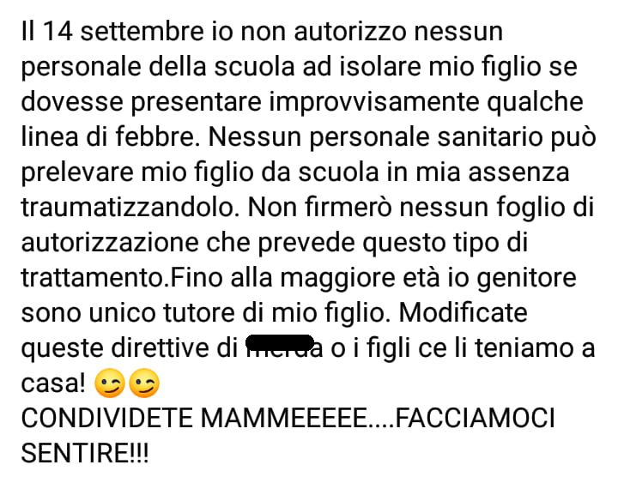The image size is (618, 477).
Task: Click the number 14 in the first line
Action: coord(58,31)
